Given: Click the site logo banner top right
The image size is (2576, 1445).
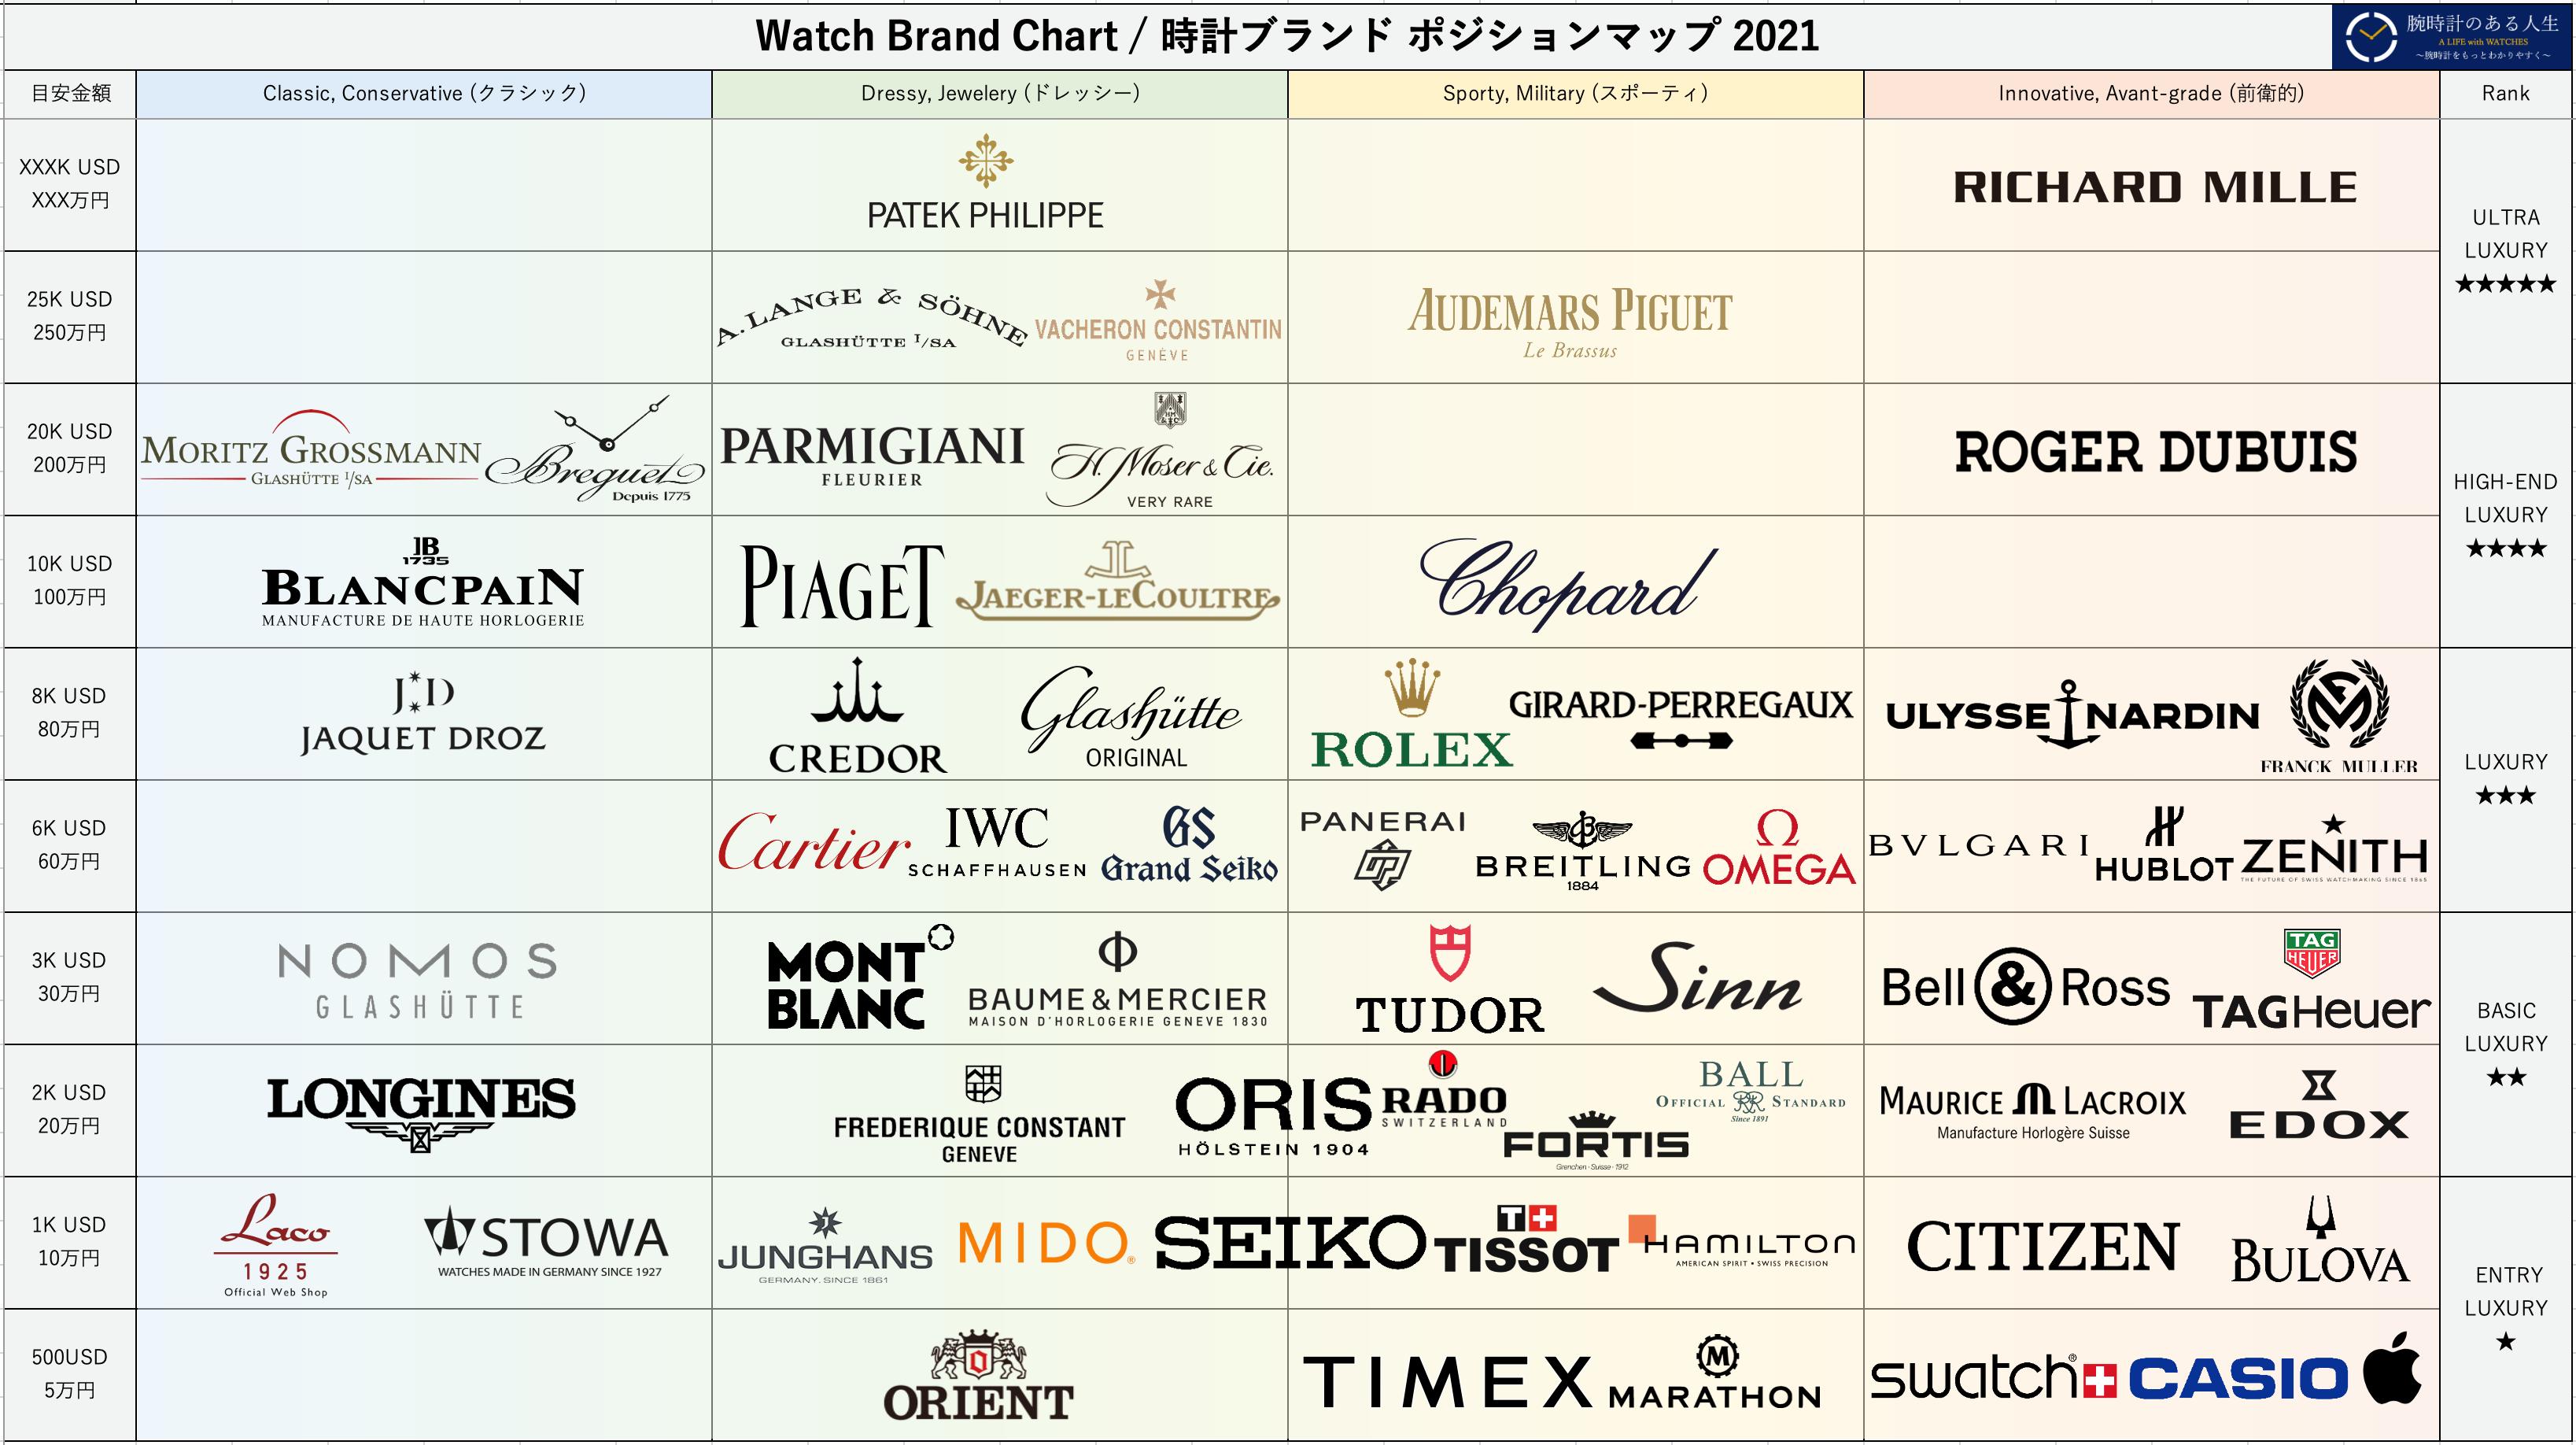Looking at the screenshot, I should (2452, 37).
